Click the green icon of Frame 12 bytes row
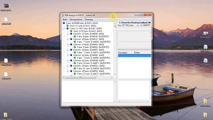This screenshot has height=120, width=213. click(75, 52)
